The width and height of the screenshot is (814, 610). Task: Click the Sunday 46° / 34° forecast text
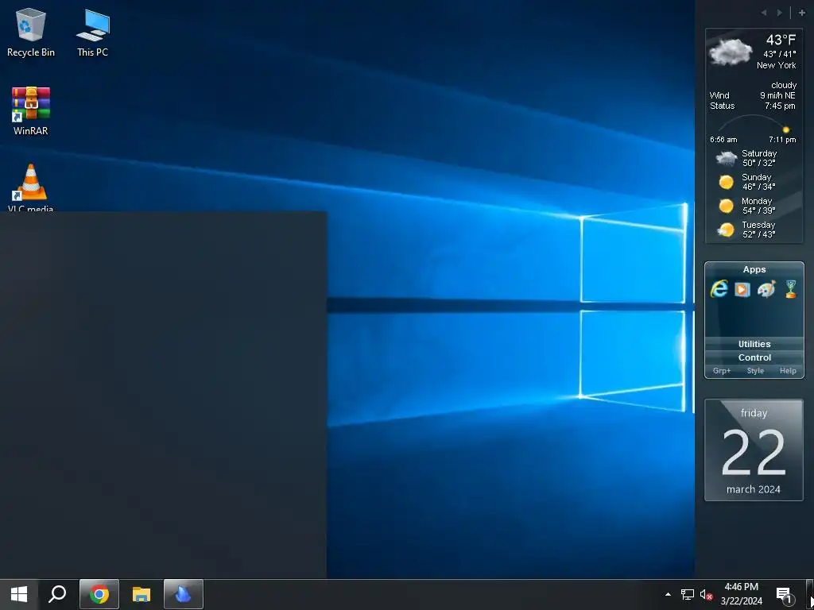point(758,182)
